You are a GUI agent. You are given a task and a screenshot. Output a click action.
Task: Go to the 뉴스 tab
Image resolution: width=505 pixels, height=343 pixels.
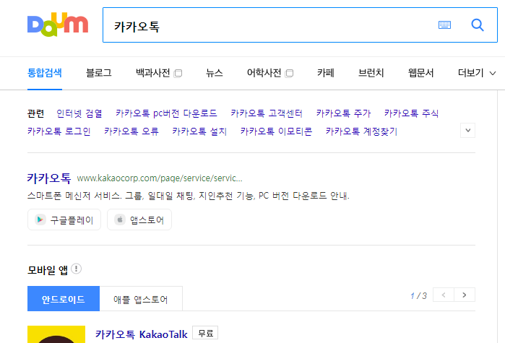[215, 73]
